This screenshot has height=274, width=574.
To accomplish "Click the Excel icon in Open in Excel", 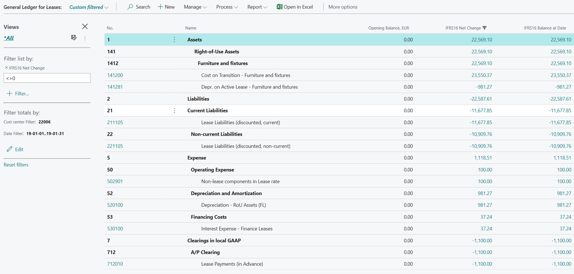I will tap(280, 7).
